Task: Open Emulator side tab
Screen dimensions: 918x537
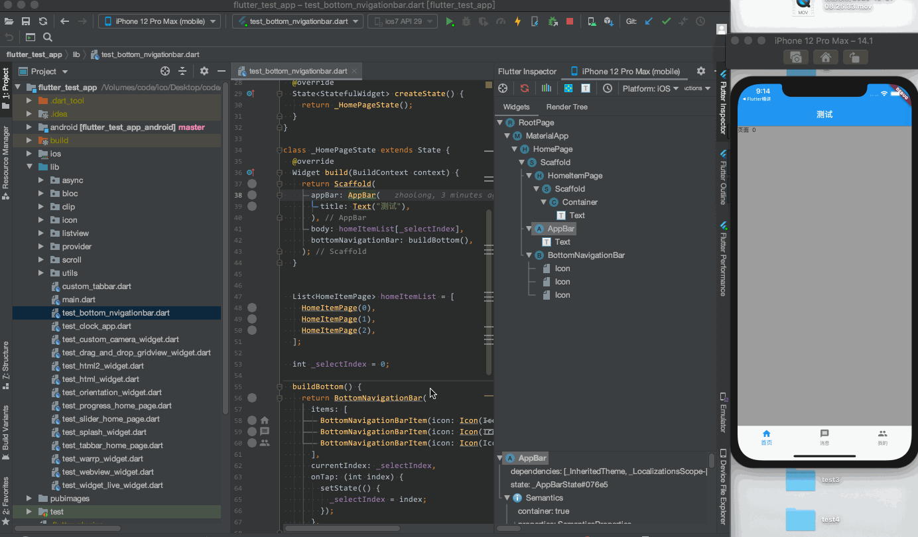Action: pyautogui.click(x=724, y=412)
